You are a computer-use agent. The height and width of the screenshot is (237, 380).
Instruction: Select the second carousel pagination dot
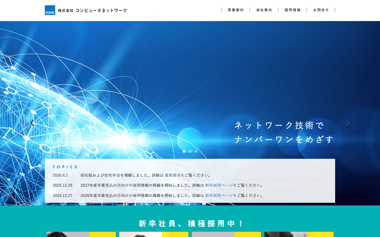(190, 151)
